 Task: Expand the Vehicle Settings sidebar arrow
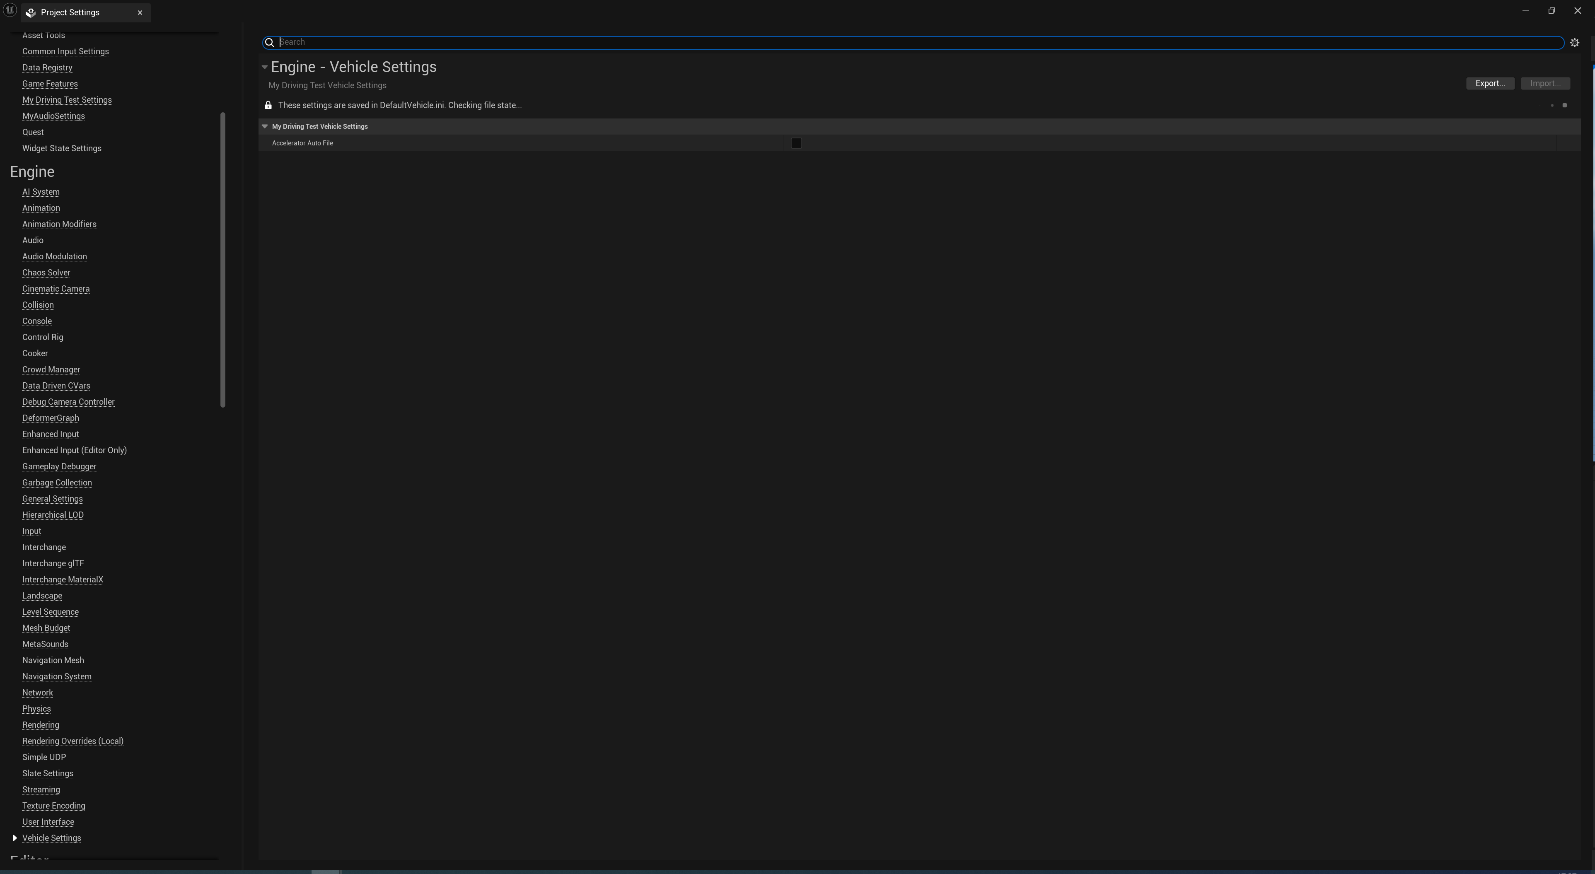pyautogui.click(x=15, y=838)
